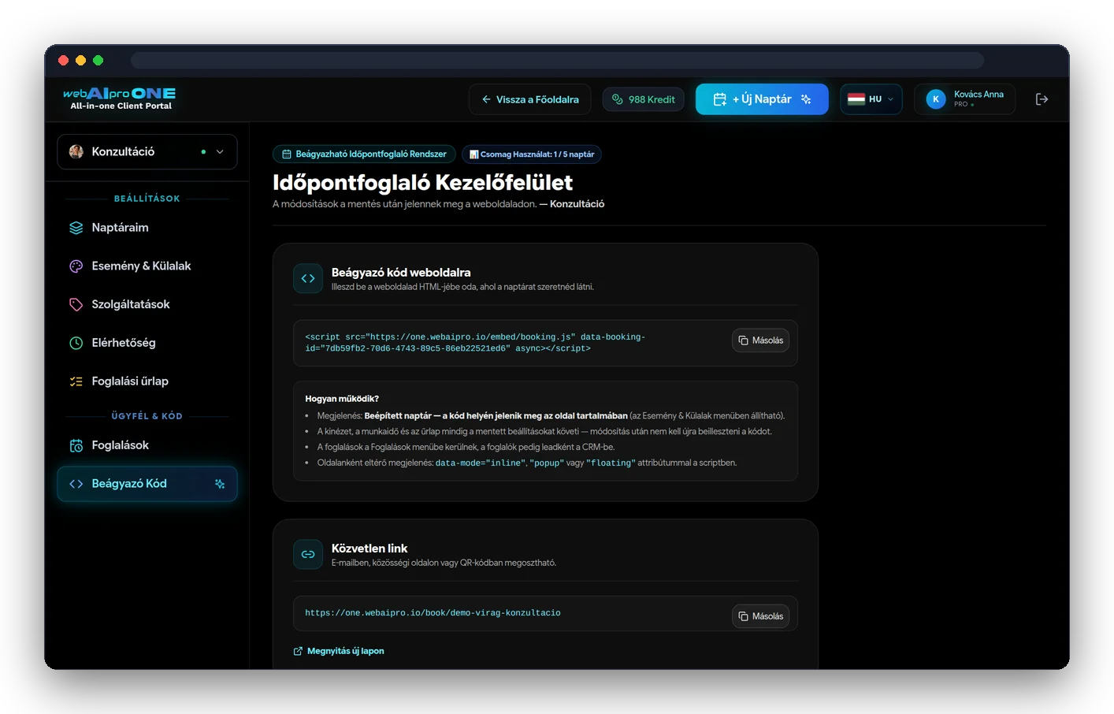Image resolution: width=1114 pixels, height=714 pixels.
Task: Go to Esemény & Külalak settings
Action: [x=147, y=266]
